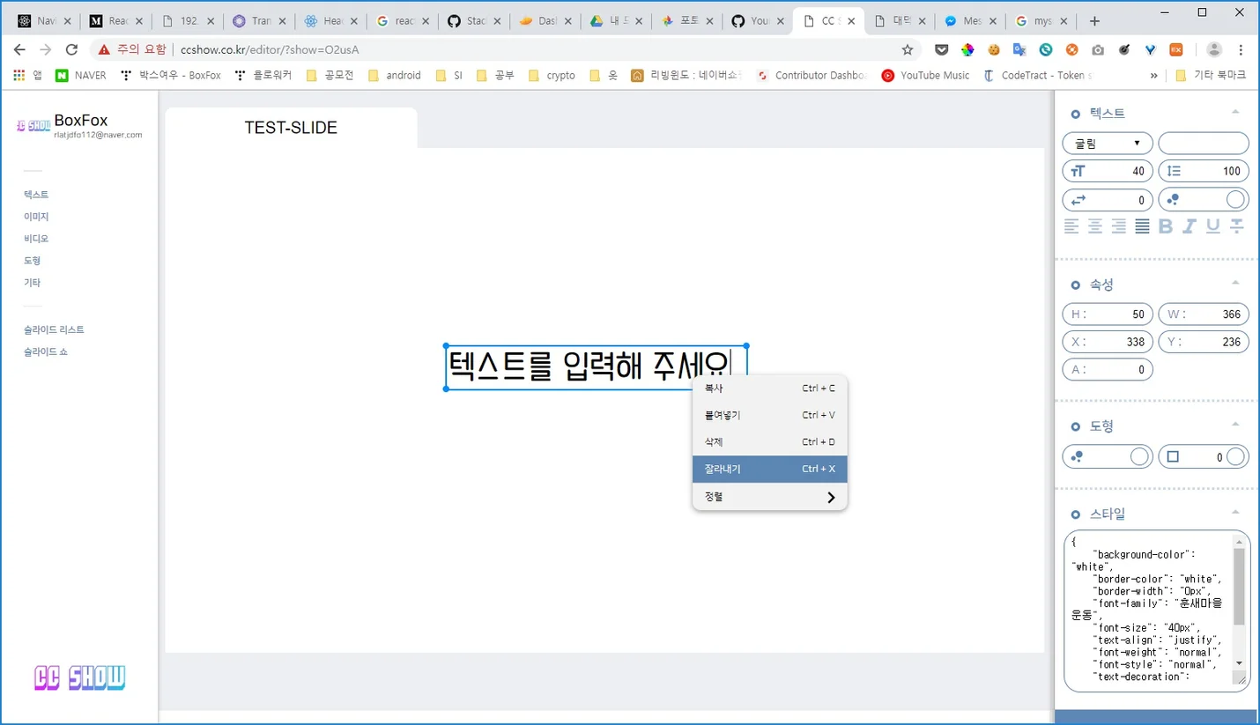Open the 비디오 sidebar item
The height and width of the screenshot is (725, 1260).
pos(36,239)
